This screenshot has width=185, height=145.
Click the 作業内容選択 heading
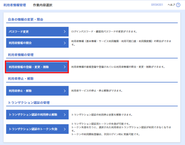(x=43, y=5)
